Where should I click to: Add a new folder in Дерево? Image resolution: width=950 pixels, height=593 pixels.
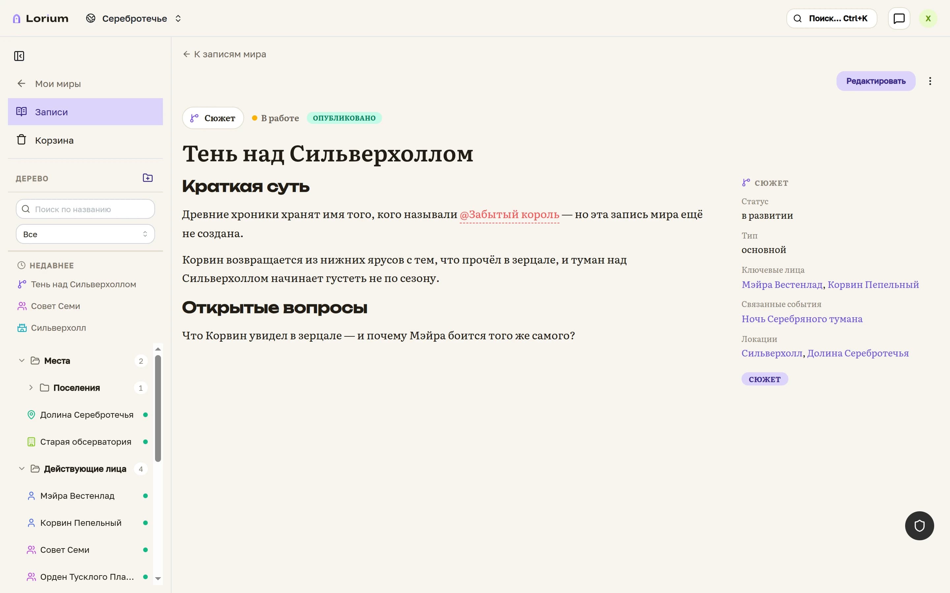click(x=147, y=178)
